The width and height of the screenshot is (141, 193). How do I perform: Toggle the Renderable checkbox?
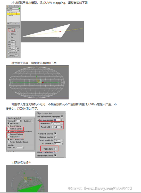(x=9, y=123)
